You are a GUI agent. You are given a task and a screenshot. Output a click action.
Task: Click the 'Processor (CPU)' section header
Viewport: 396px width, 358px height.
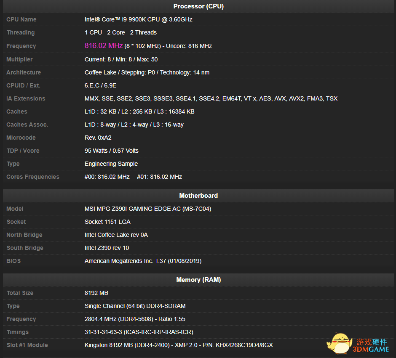click(198, 6)
